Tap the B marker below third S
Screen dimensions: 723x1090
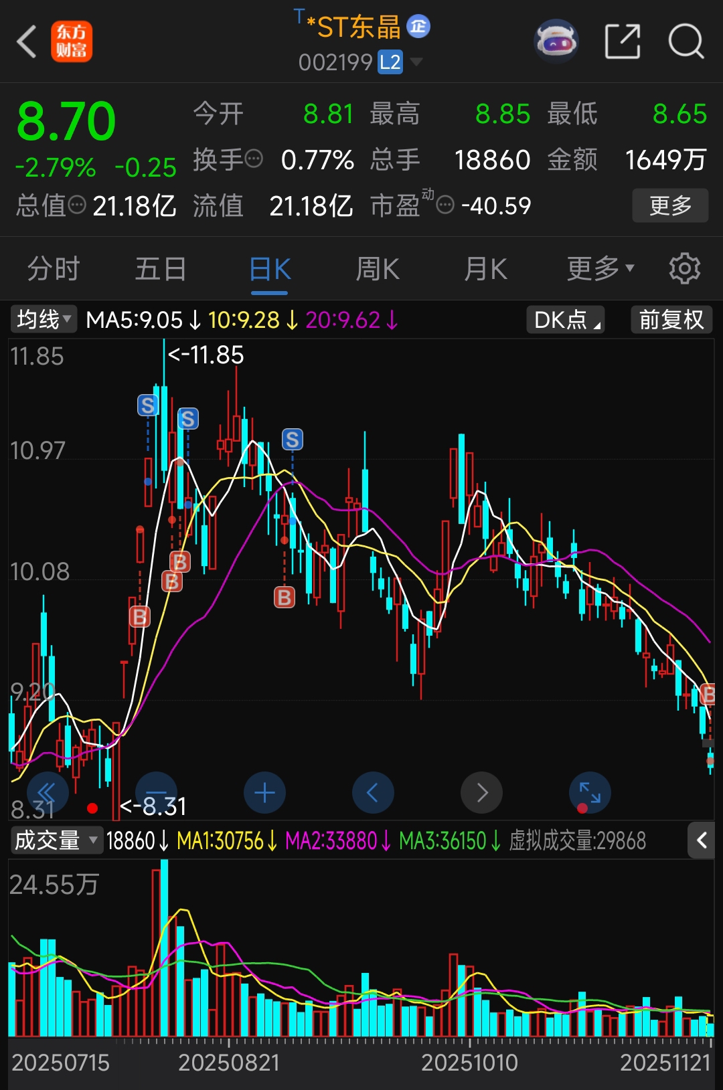pyautogui.click(x=285, y=597)
